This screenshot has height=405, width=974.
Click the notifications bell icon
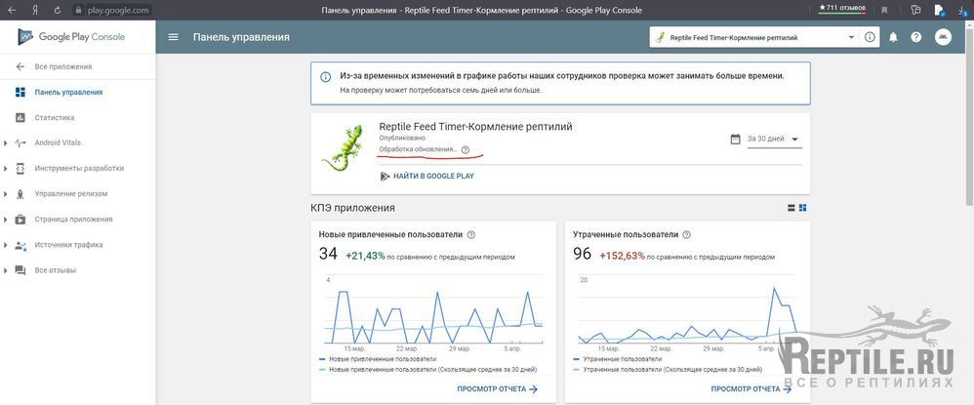click(x=892, y=37)
